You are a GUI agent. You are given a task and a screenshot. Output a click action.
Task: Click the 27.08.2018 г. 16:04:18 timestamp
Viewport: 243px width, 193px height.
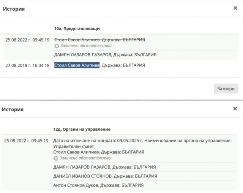27,65
